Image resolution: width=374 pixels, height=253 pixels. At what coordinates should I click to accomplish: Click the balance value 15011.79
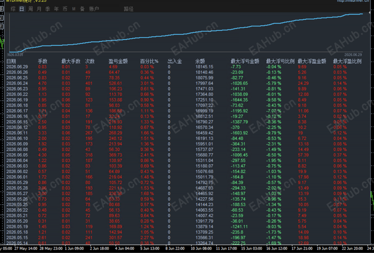pyautogui.click(x=204, y=177)
